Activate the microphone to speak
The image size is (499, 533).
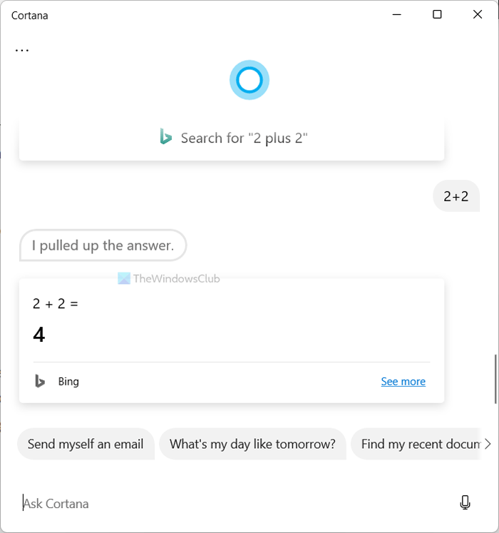pos(465,503)
